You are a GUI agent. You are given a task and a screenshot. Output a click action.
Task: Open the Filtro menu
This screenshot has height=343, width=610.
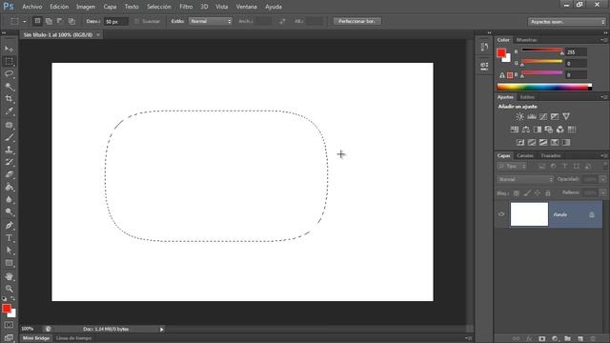click(x=186, y=7)
